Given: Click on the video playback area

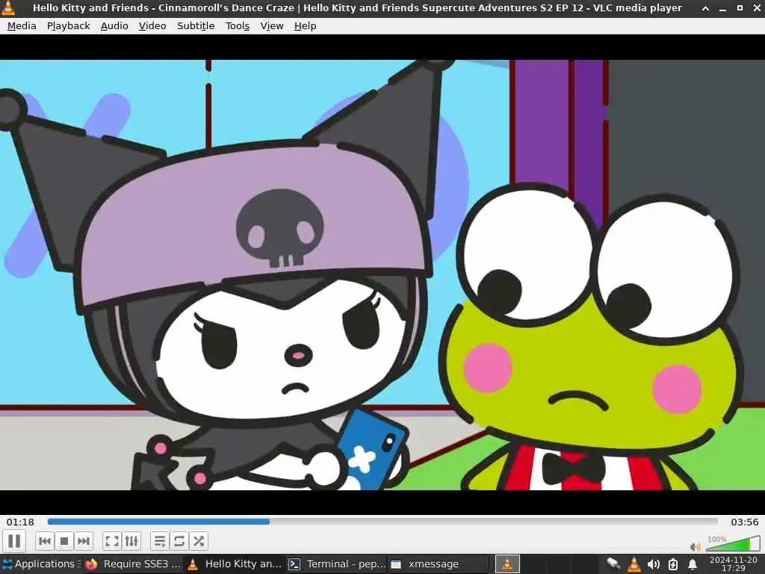Looking at the screenshot, I should click(382, 275).
